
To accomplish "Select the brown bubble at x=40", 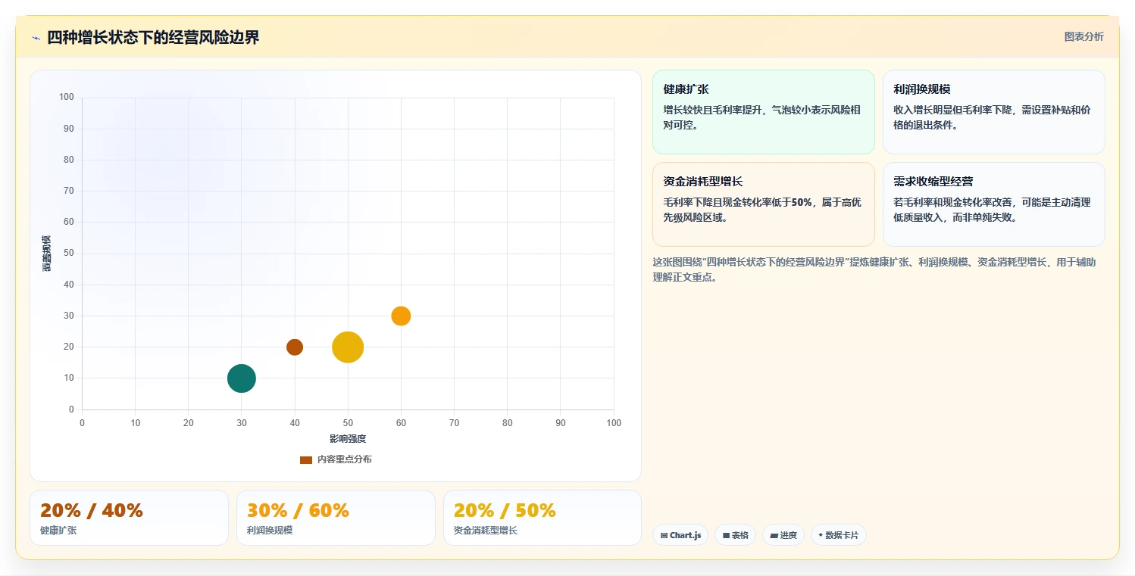I will pyautogui.click(x=295, y=347).
